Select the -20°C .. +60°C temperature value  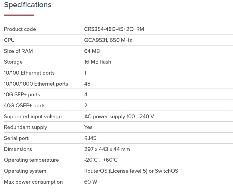[101, 160]
